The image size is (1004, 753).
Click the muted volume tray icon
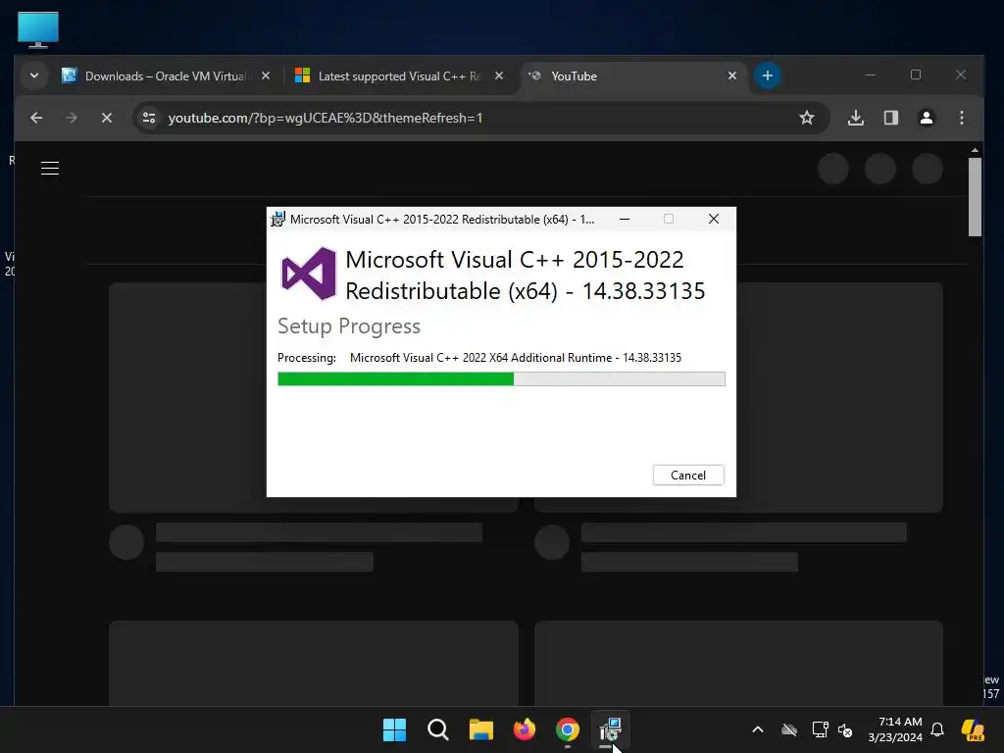pos(845,729)
